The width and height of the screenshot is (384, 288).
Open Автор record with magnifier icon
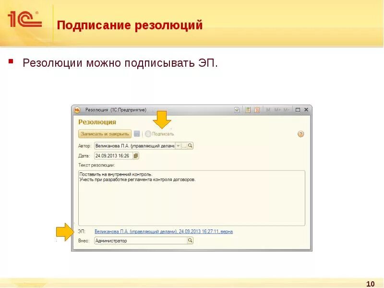(x=190, y=146)
